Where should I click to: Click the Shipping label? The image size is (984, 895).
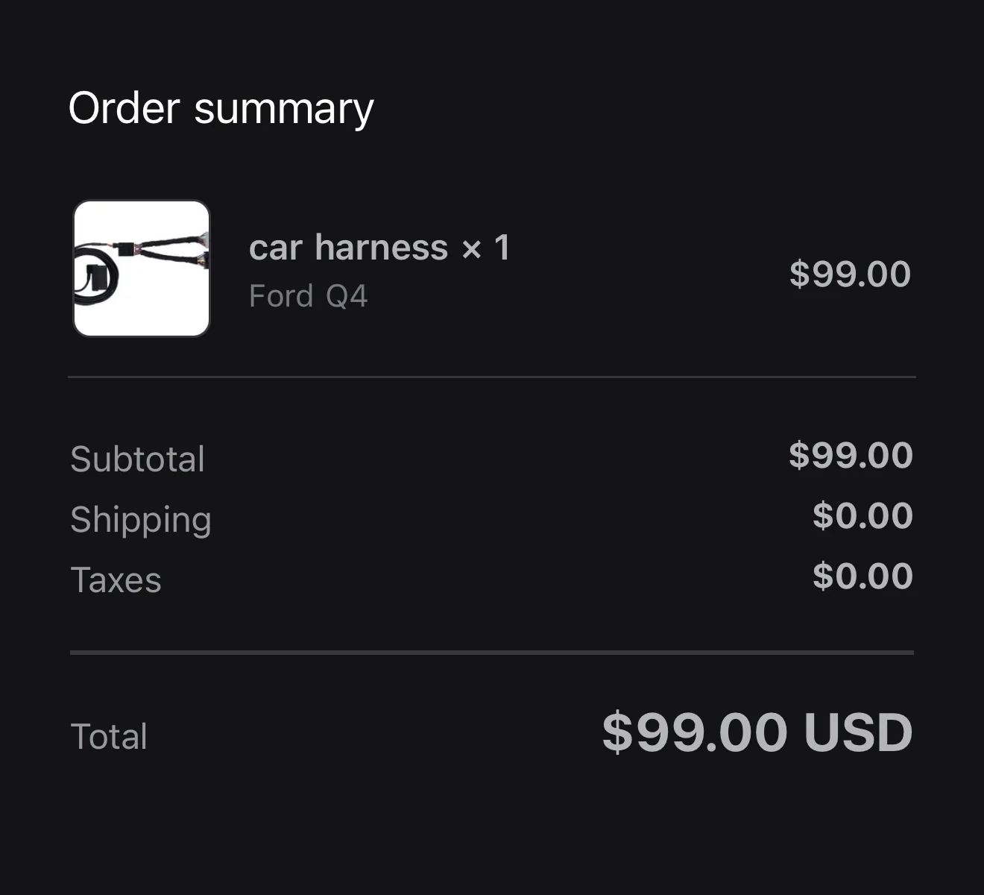click(141, 520)
